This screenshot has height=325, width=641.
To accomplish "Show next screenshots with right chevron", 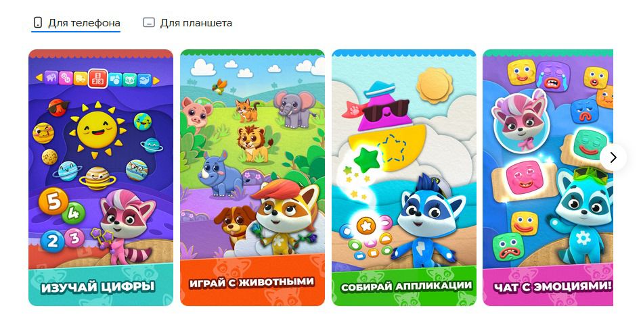I will (613, 157).
